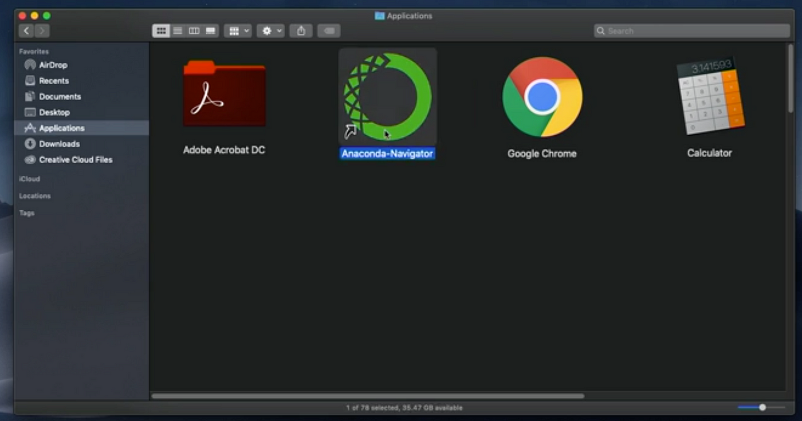The height and width of the screenshot is (421, 802).
Task: Click the Documents sidebar icon
Action: (30, 96)
